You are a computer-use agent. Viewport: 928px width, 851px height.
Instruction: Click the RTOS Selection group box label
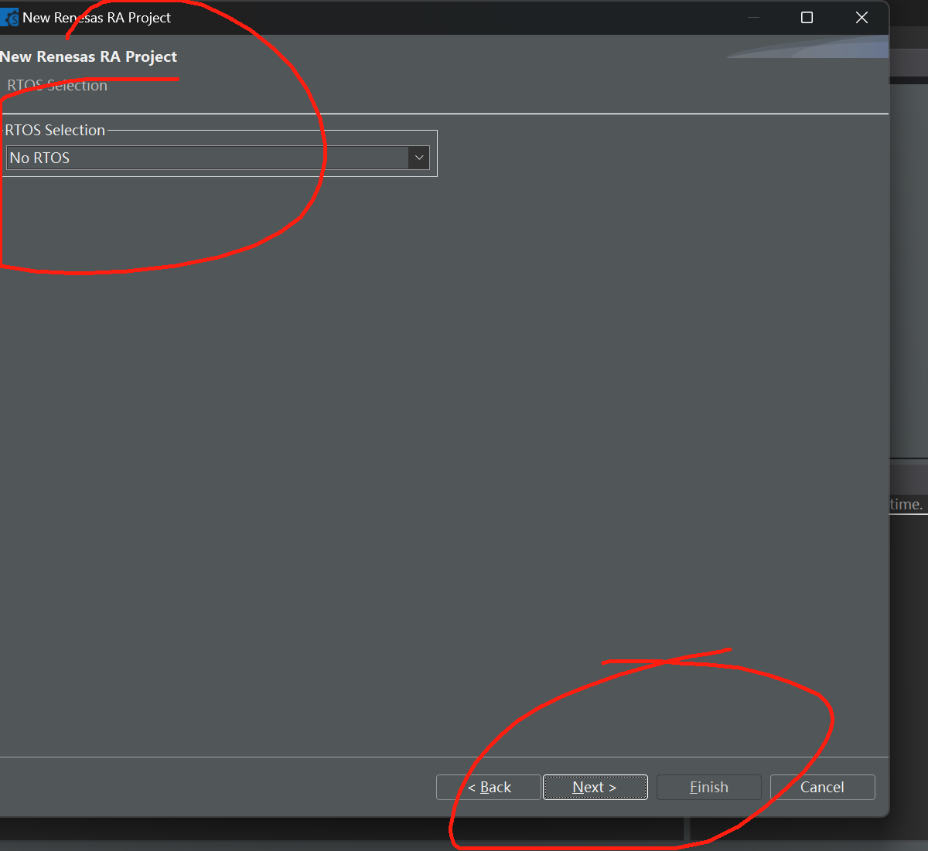click(55, 130)
